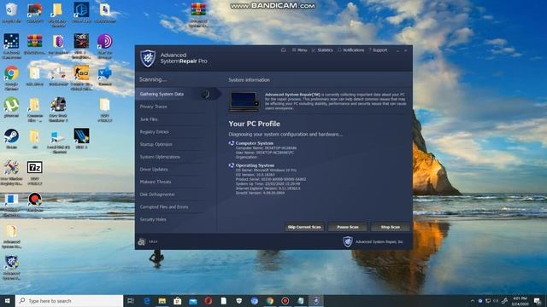Click the Computer System section icon

[232, 143]
